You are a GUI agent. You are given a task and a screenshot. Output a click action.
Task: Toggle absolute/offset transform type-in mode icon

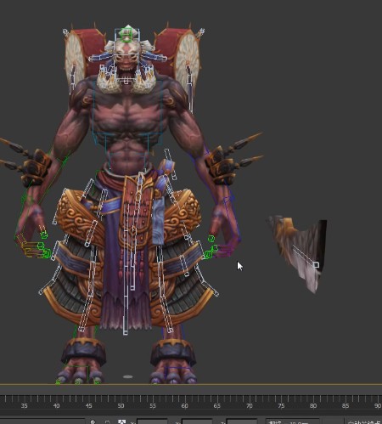coord(121,421)
